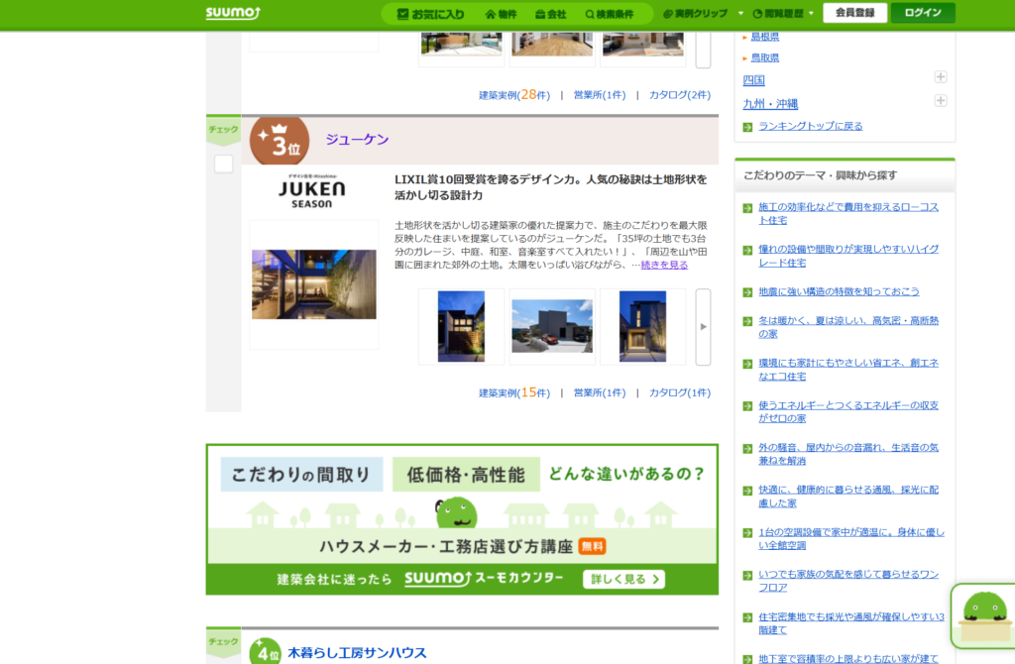Open the ワンフロア theme link
The height and width of the screenshot is (664, 1015).
pos(848,581)
